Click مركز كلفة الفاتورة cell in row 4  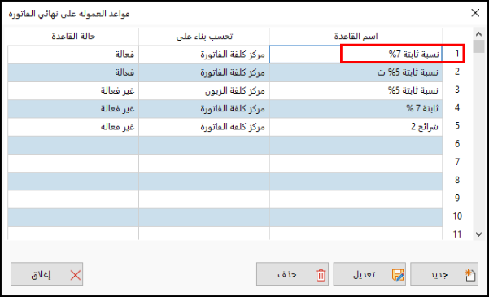tap(204, 109)
